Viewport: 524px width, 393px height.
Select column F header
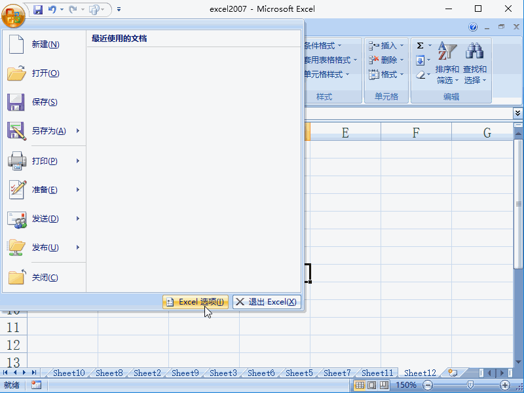(x=416, y=132)
